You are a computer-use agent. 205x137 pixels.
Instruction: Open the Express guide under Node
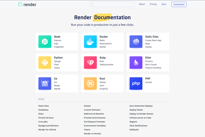point(58,40)
